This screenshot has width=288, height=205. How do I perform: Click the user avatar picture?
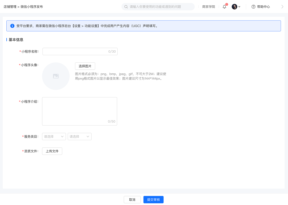click(x=234, y=7)
